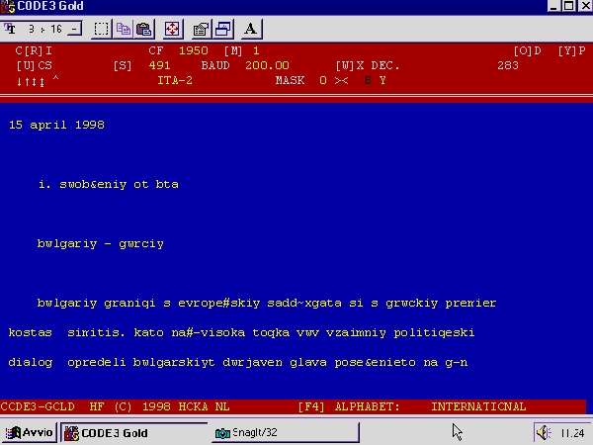Open the Properties toolbar icon
The width and height of the screenshot is (593, 445).
point(201,29)
